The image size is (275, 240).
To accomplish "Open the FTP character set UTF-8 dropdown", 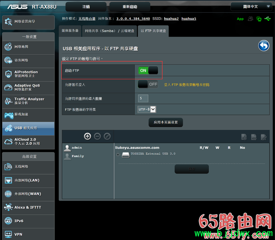I will coord(147,109).
